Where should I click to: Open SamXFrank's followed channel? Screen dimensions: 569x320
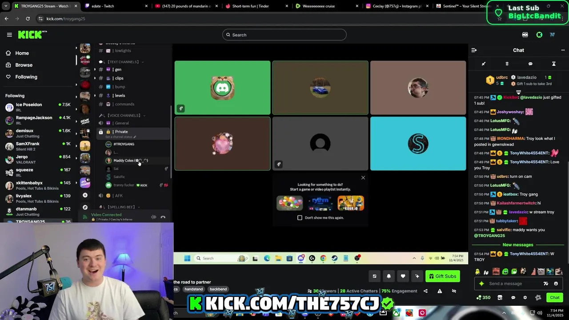[x=38, y=146]
